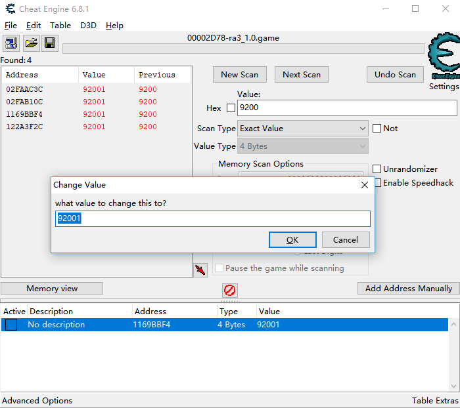Toggle the Unrandomizer checkbox

377,169
